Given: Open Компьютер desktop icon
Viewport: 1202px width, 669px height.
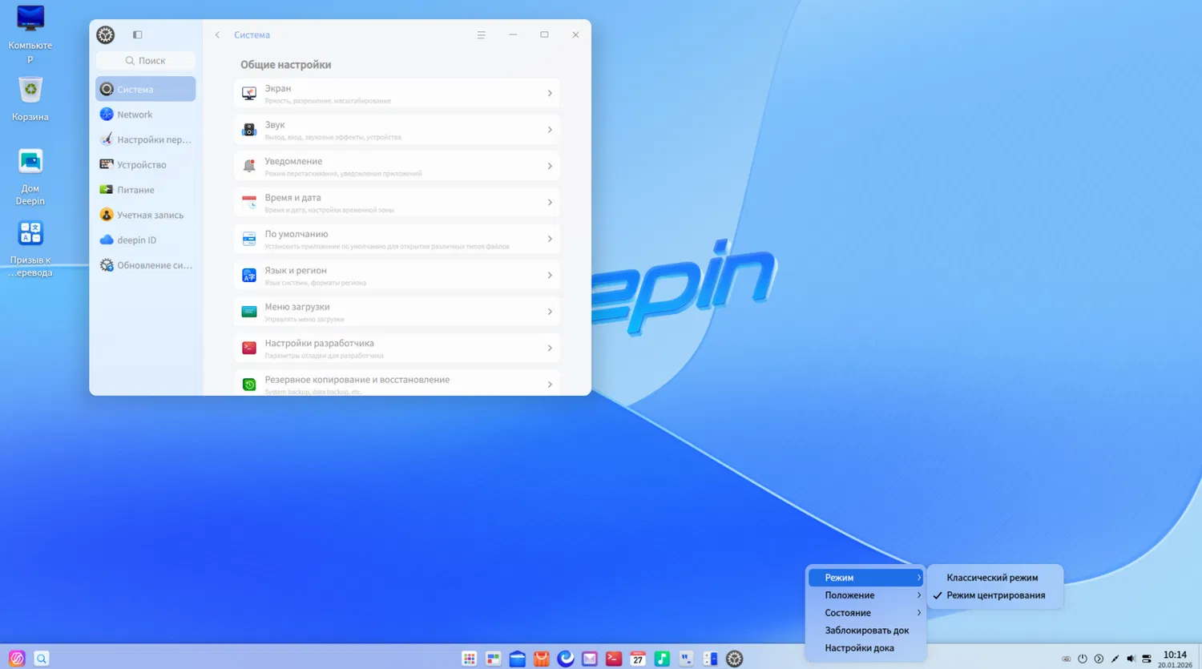Looking at the screenshot, I should point(30,34).
